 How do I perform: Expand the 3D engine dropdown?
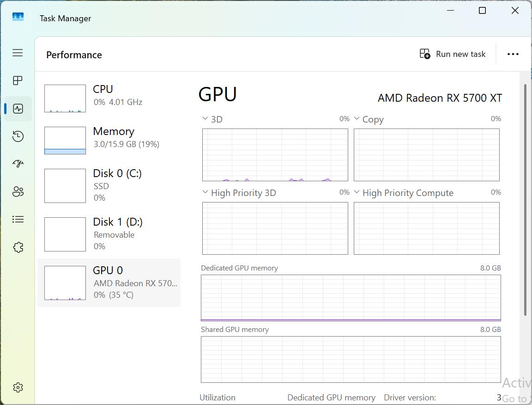pyautogui.click(x=206, y=119)
